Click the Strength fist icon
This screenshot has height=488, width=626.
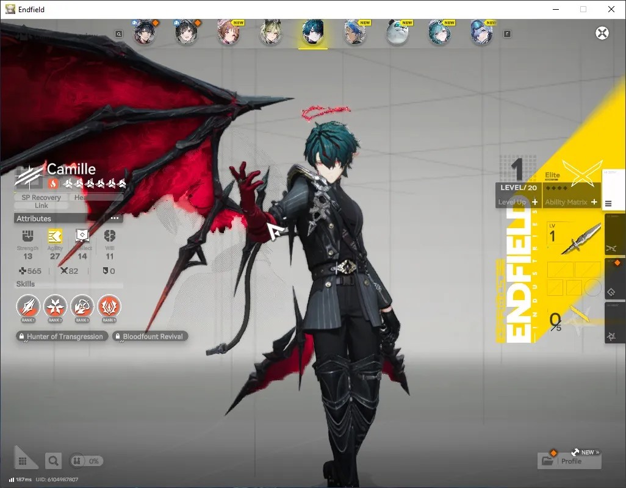pos(27,236)
